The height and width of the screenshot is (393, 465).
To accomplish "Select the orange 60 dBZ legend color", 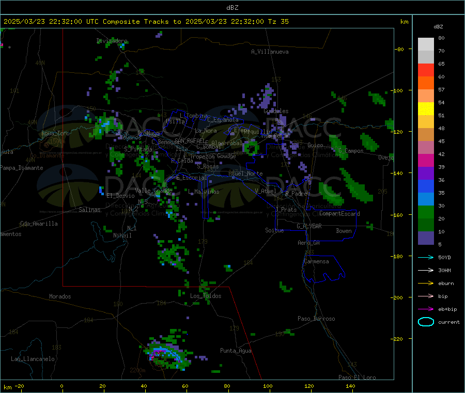I will [426, 83].
